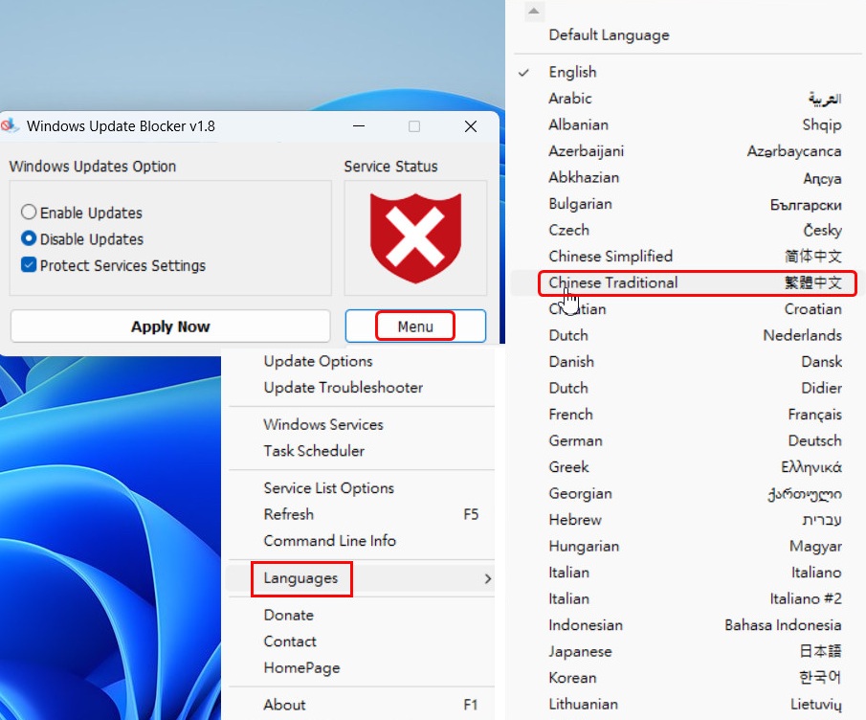866x720 pixels.
Task: Open Update Troubleshooter from the menu
Action: point(343,388)
